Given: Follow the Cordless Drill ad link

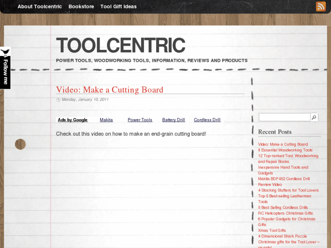Looking at the screenshot, I should (x=207, y=120).
